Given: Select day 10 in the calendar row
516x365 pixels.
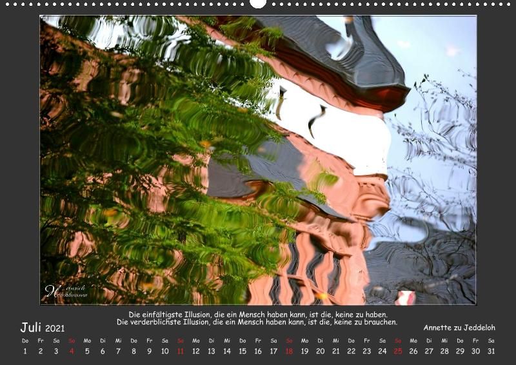Looking at the screenshot, I should (165, 351).
